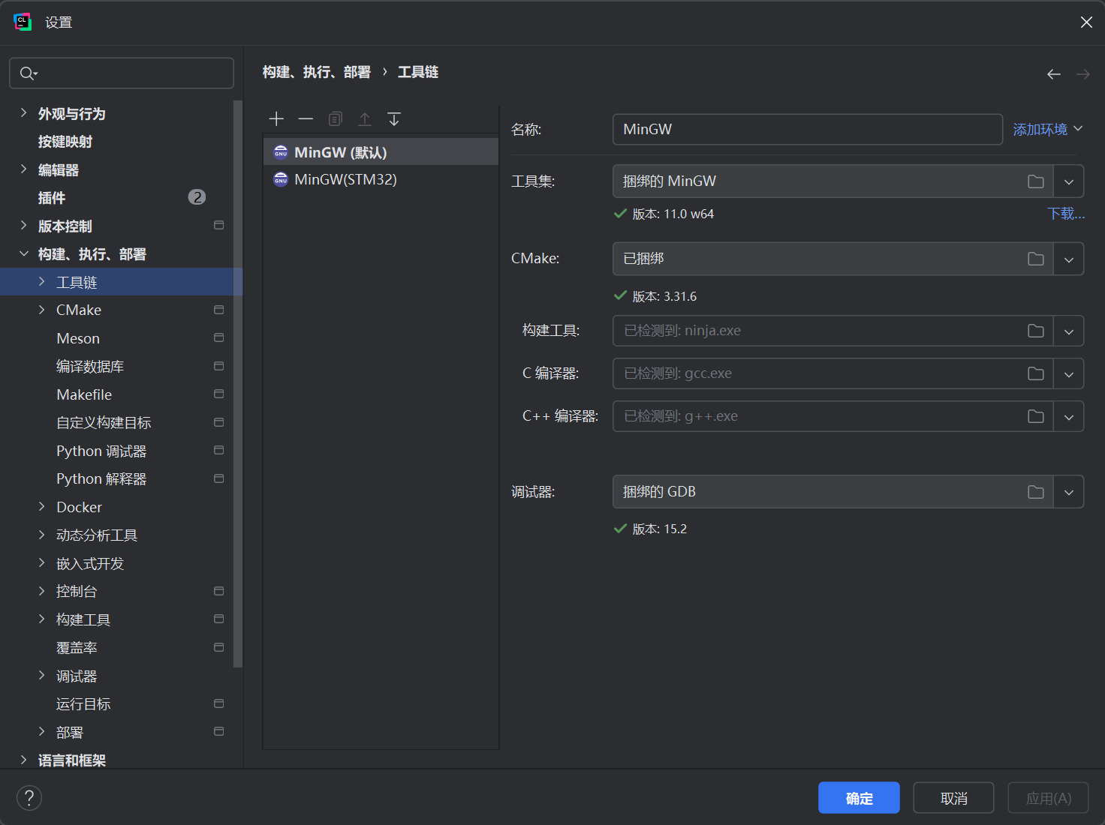The height and width of the screenshot is (825, 1105).
Task: Browse folder for 调试器 path
Action: tap(1036, 492)
